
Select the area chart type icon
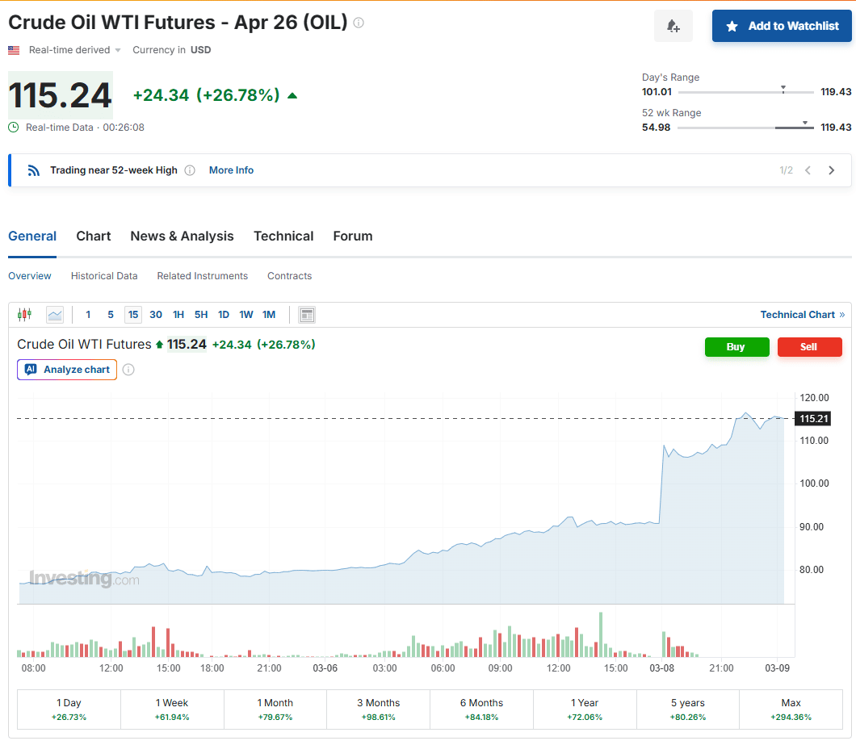[x=55, y=315]
